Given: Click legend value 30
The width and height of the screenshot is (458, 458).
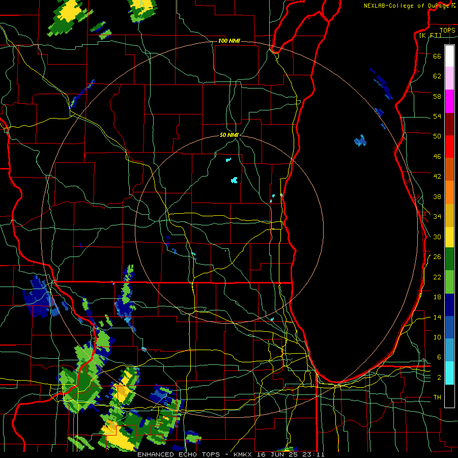Looking at the screenshot, I should pos(437,237).
